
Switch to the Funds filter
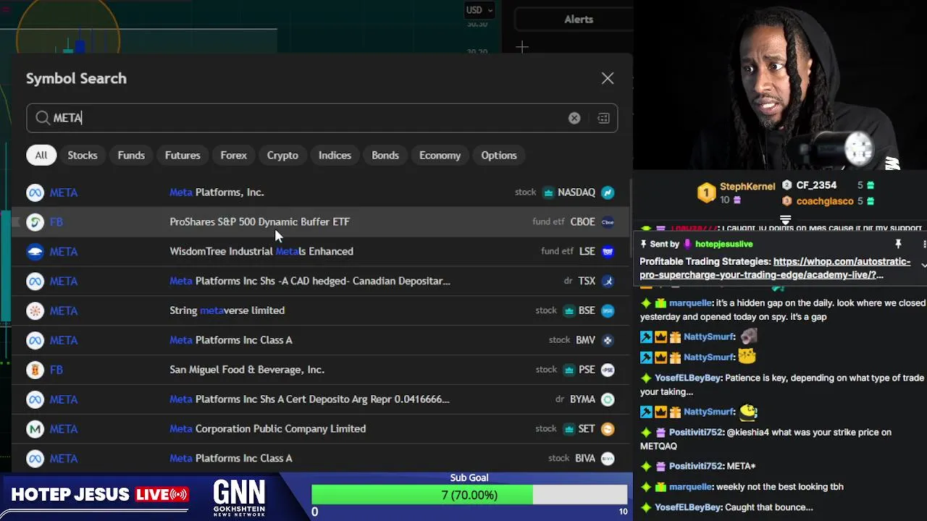[x=131, y=155]
